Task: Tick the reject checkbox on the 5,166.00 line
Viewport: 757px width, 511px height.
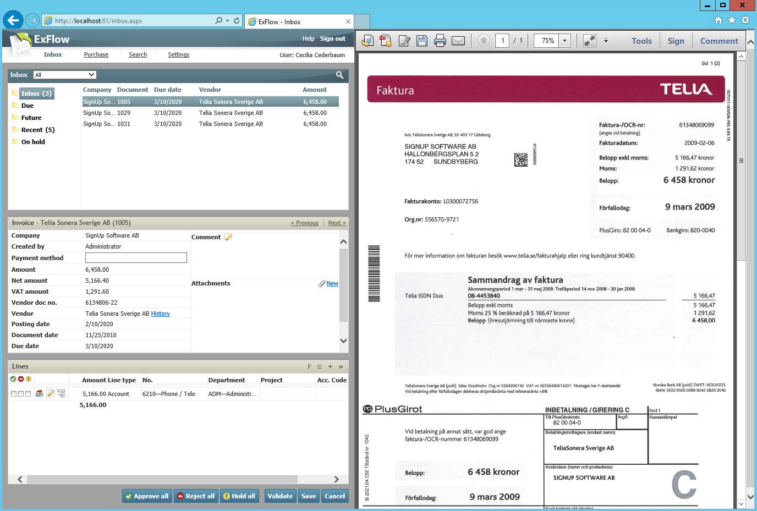Action: [x=21, y=394]
